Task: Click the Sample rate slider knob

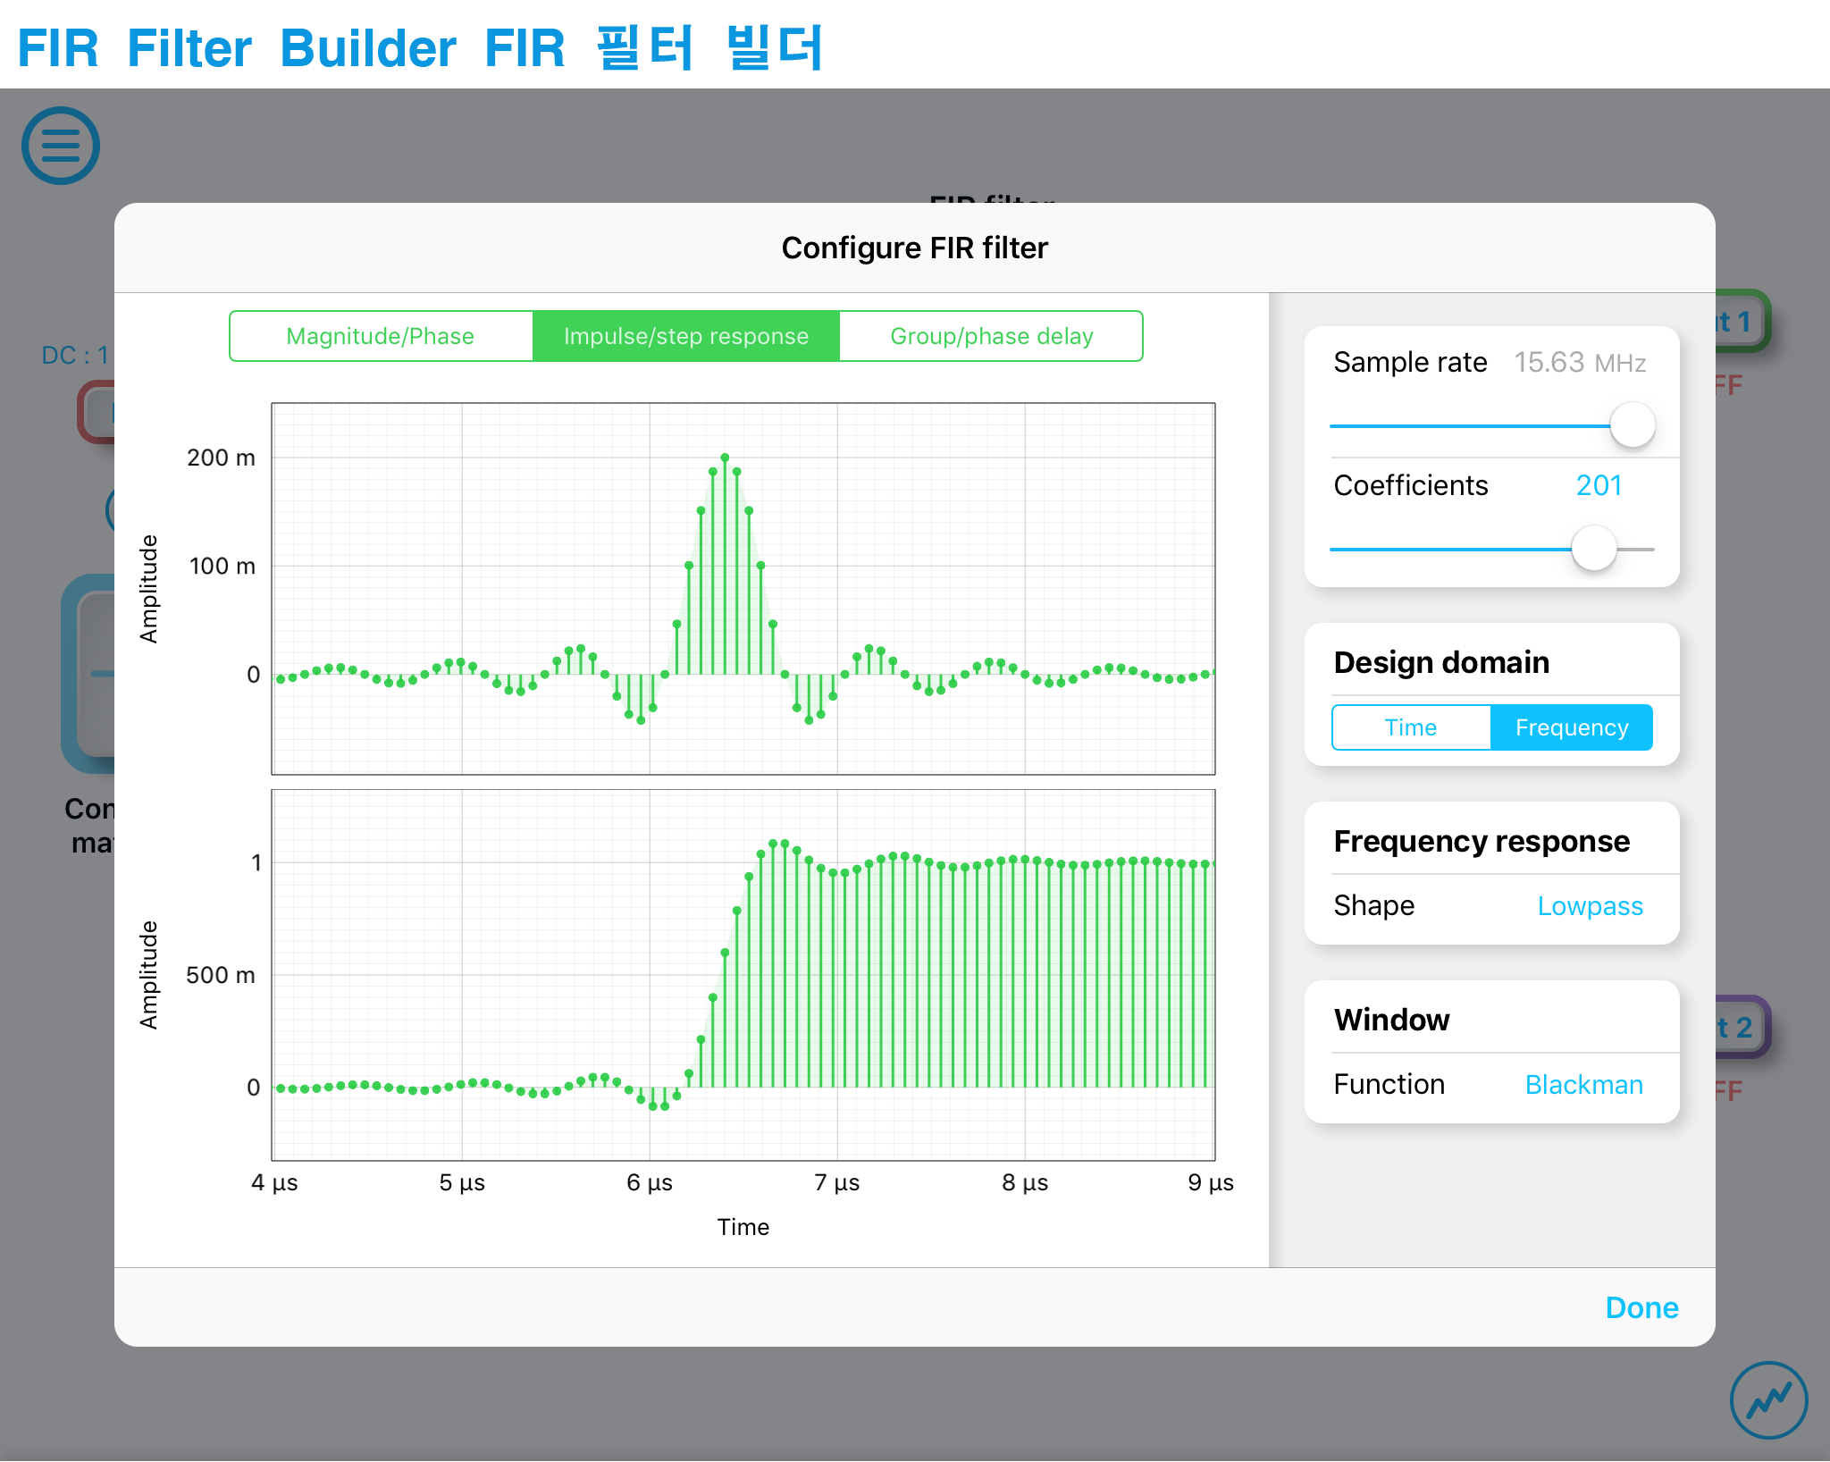Action: (x=1632, y=425)
